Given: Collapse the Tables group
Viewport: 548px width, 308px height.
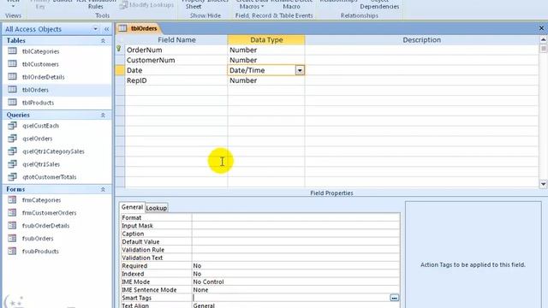Looking at the screenshot, I should coord(103,41).
